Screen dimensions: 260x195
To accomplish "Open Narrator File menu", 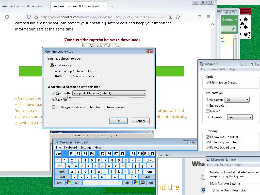I will pos(209,165).
